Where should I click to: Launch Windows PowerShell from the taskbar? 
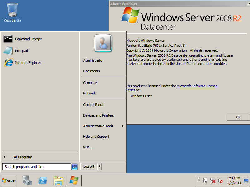[x=43, y=180]
